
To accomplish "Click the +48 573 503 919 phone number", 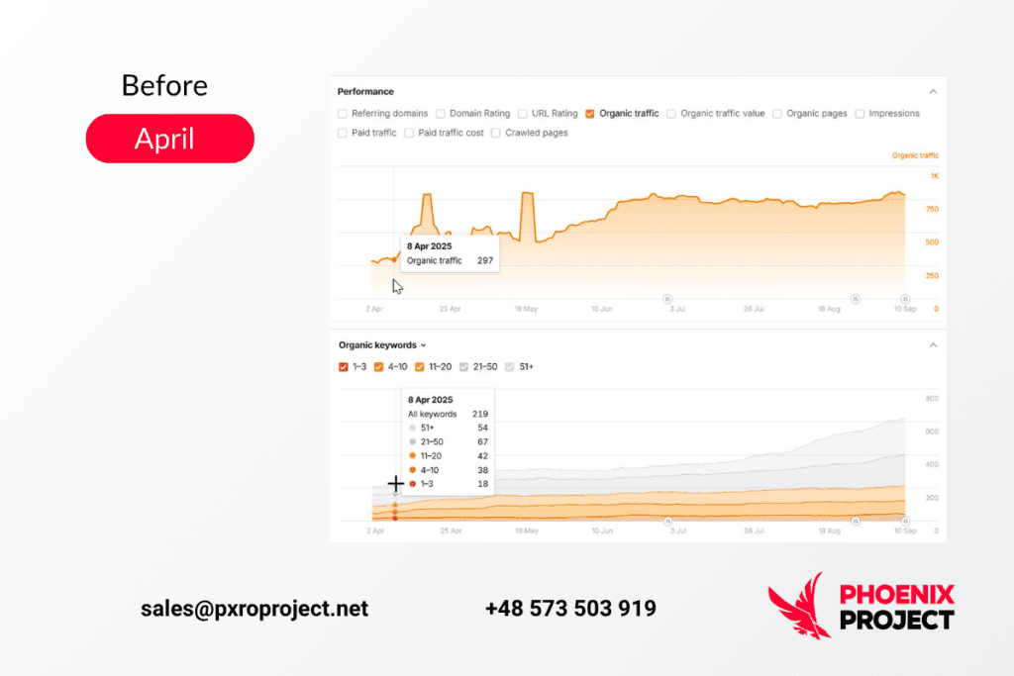I will pos(570,608).
